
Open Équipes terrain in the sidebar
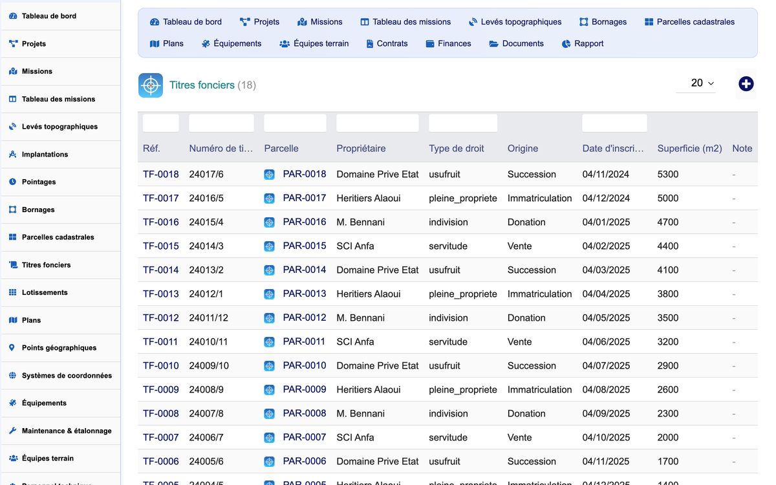(x=60, y=458)
